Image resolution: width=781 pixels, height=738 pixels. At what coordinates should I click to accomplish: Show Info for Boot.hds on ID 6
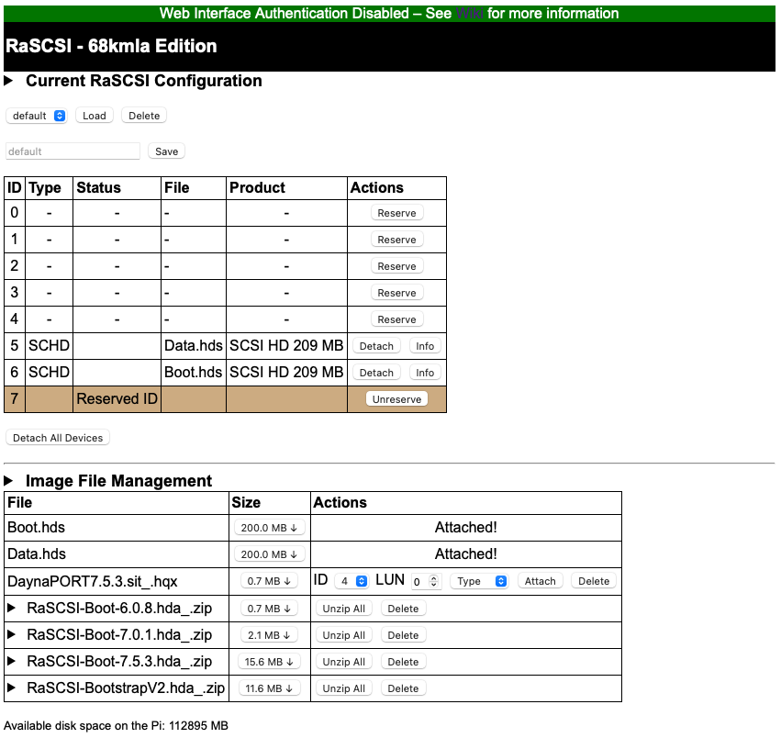424,373
